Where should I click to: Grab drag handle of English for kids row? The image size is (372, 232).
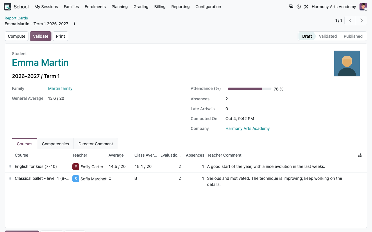pos(10,167)
